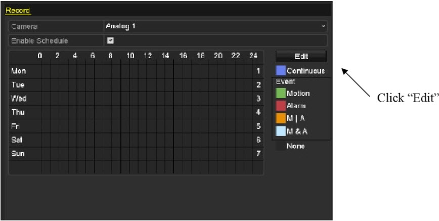Screen dimensions: 439x221
Task: Click hour 20 in timeline header
Action: coord(218,56)
